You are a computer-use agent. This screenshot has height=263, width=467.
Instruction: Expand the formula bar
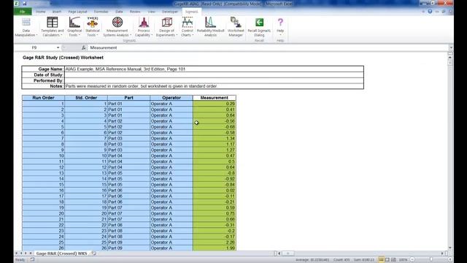[x=451, y=47]
